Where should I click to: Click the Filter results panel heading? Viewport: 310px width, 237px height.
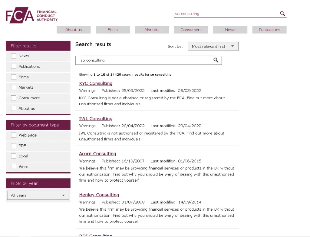coord(38,46)
